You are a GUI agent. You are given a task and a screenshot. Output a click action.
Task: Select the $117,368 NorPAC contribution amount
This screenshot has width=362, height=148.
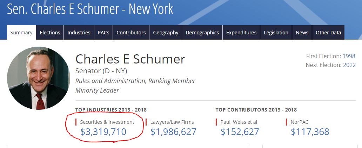(310, 132)
